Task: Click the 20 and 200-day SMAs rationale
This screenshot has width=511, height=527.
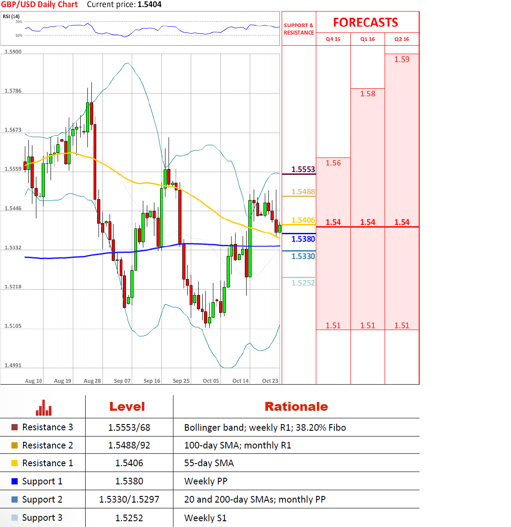Action: click(255, 499)
